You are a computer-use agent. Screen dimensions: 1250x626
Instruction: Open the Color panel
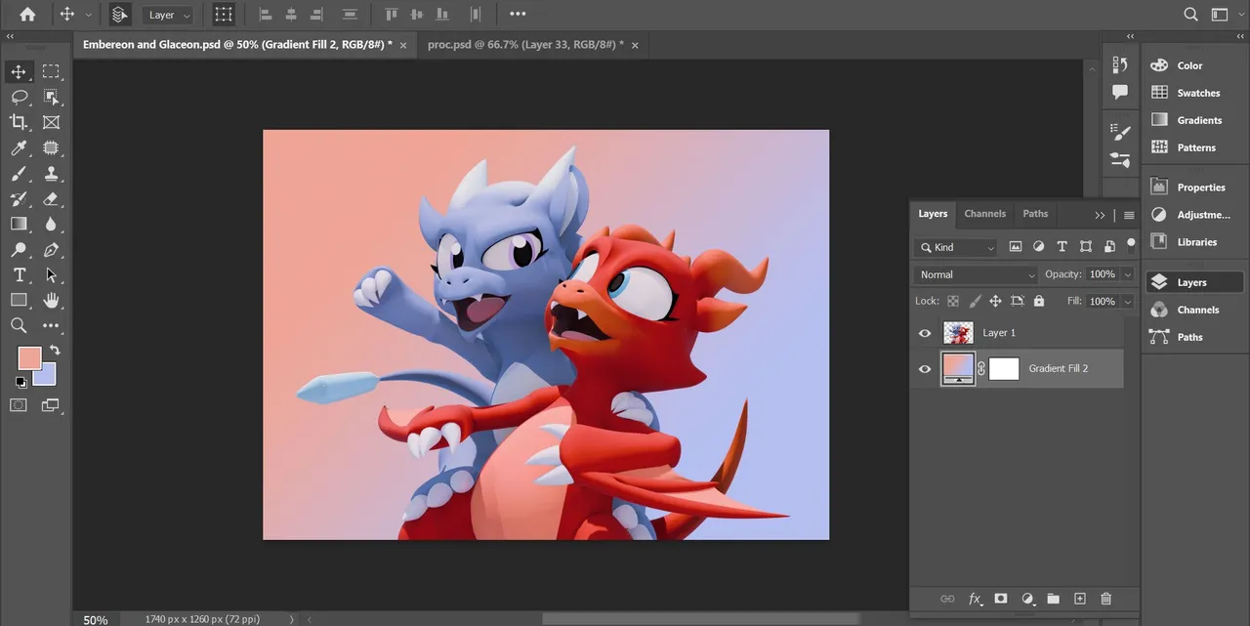tap(1189, 65)
